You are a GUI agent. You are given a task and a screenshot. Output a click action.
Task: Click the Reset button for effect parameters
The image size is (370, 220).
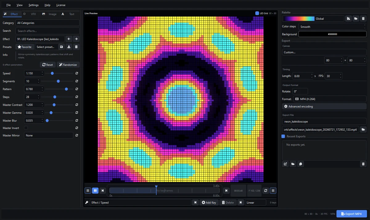coord(47,65)
